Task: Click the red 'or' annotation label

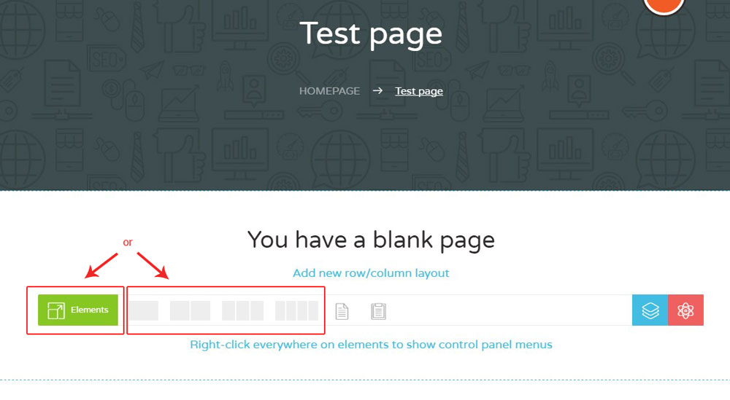Action: point(128,242)
